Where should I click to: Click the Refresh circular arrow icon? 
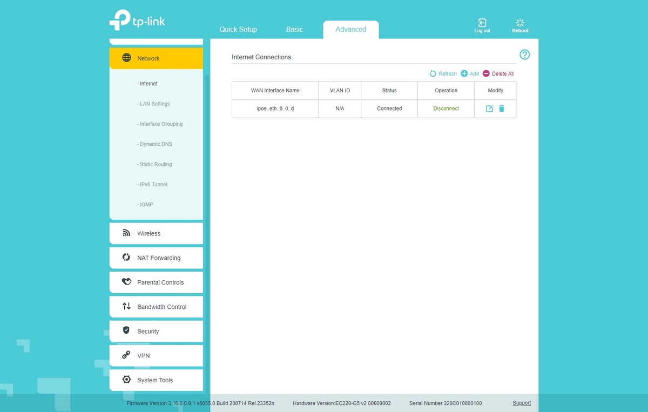pyautogui.click(x=433, y=73)
